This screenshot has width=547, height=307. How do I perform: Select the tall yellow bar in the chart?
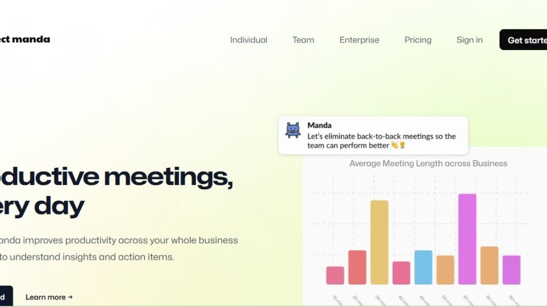379,241
